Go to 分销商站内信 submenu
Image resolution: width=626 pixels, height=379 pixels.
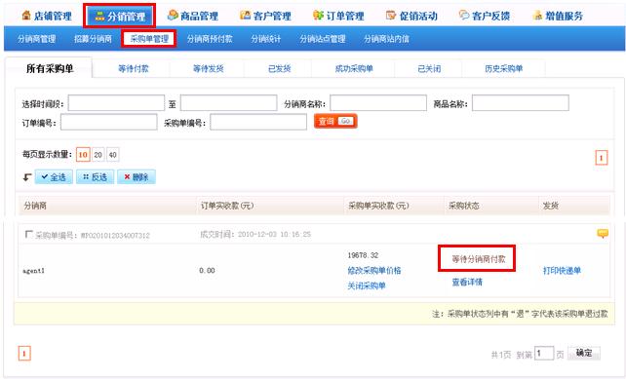pyautogui.click(x=386, y=39)
